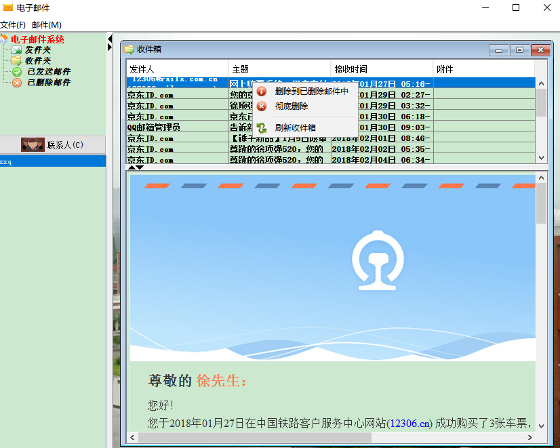Choose 删除到已删除邮件中 from context menu
560x448 pixels.
(305, 91)
